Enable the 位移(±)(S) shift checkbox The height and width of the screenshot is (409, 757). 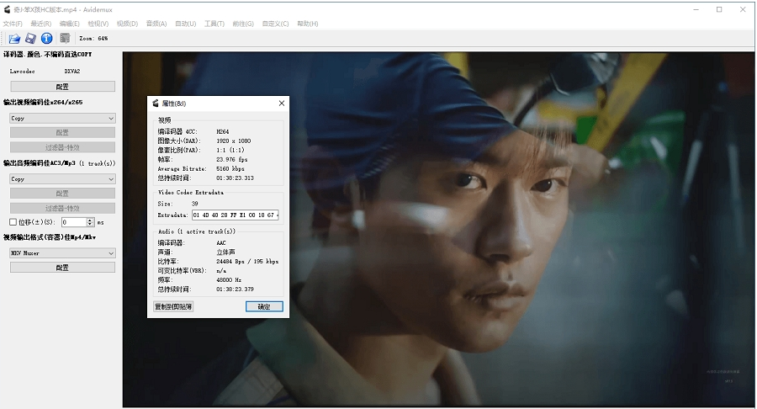point(13,222)
